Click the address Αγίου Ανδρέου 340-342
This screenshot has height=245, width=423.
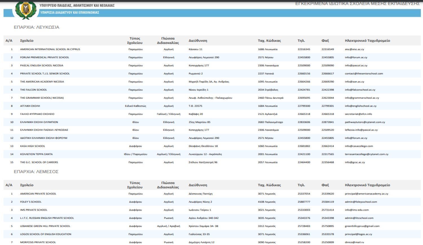(x=204, y=218)
